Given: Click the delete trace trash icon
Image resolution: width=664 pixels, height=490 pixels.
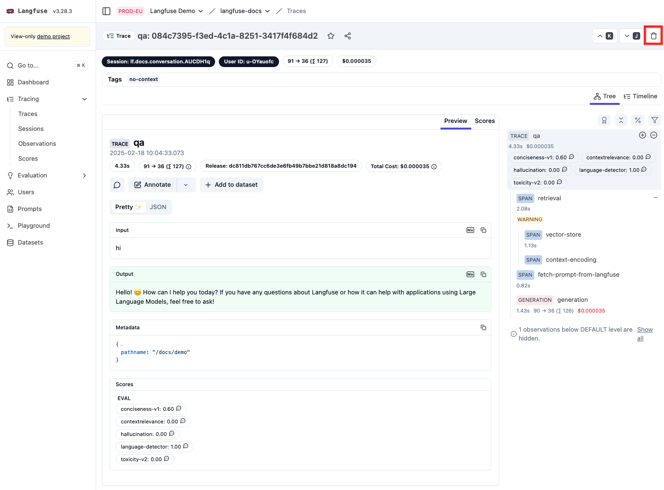Looking at the screenshot, I should point(653,36).
